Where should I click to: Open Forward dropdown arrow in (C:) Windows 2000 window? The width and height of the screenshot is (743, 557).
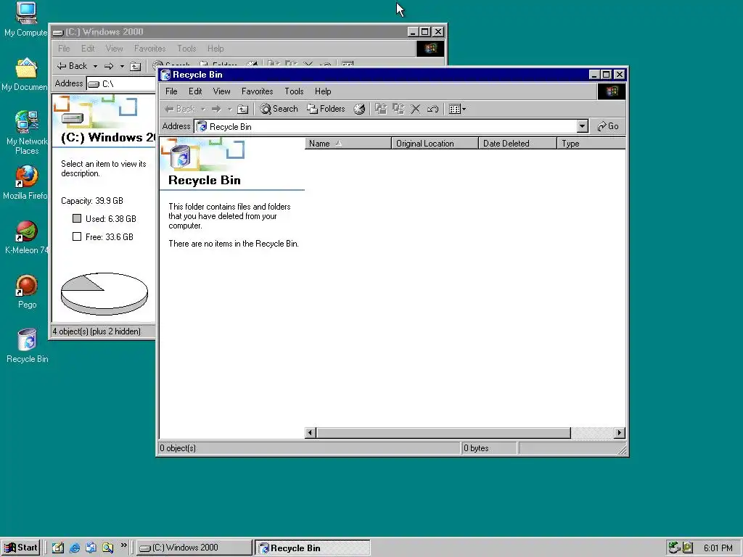pos(122,66)
